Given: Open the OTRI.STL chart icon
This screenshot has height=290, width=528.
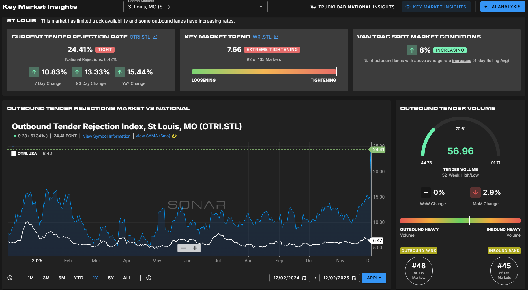Looking at the screenshot, I should click(155, 37).
